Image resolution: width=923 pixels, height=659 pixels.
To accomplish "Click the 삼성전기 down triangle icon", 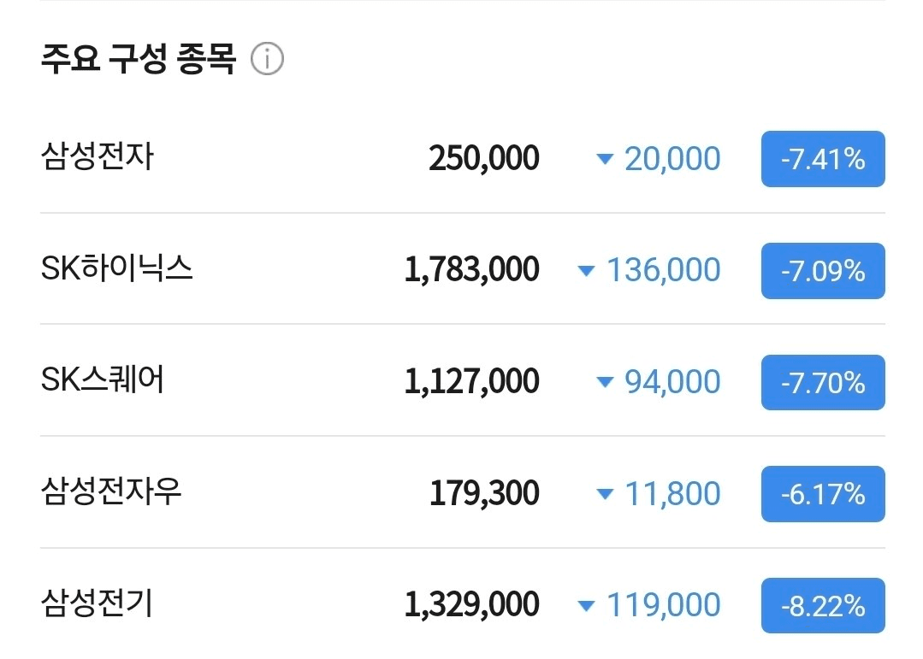I will [x=586, y=605].
